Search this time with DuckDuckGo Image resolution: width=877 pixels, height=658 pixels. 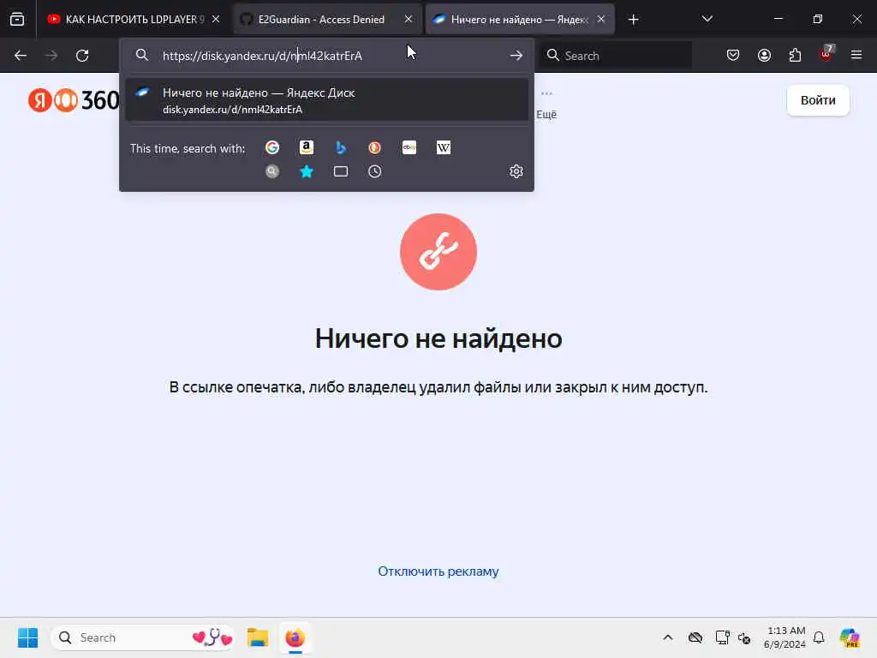(x=375, y=147)
